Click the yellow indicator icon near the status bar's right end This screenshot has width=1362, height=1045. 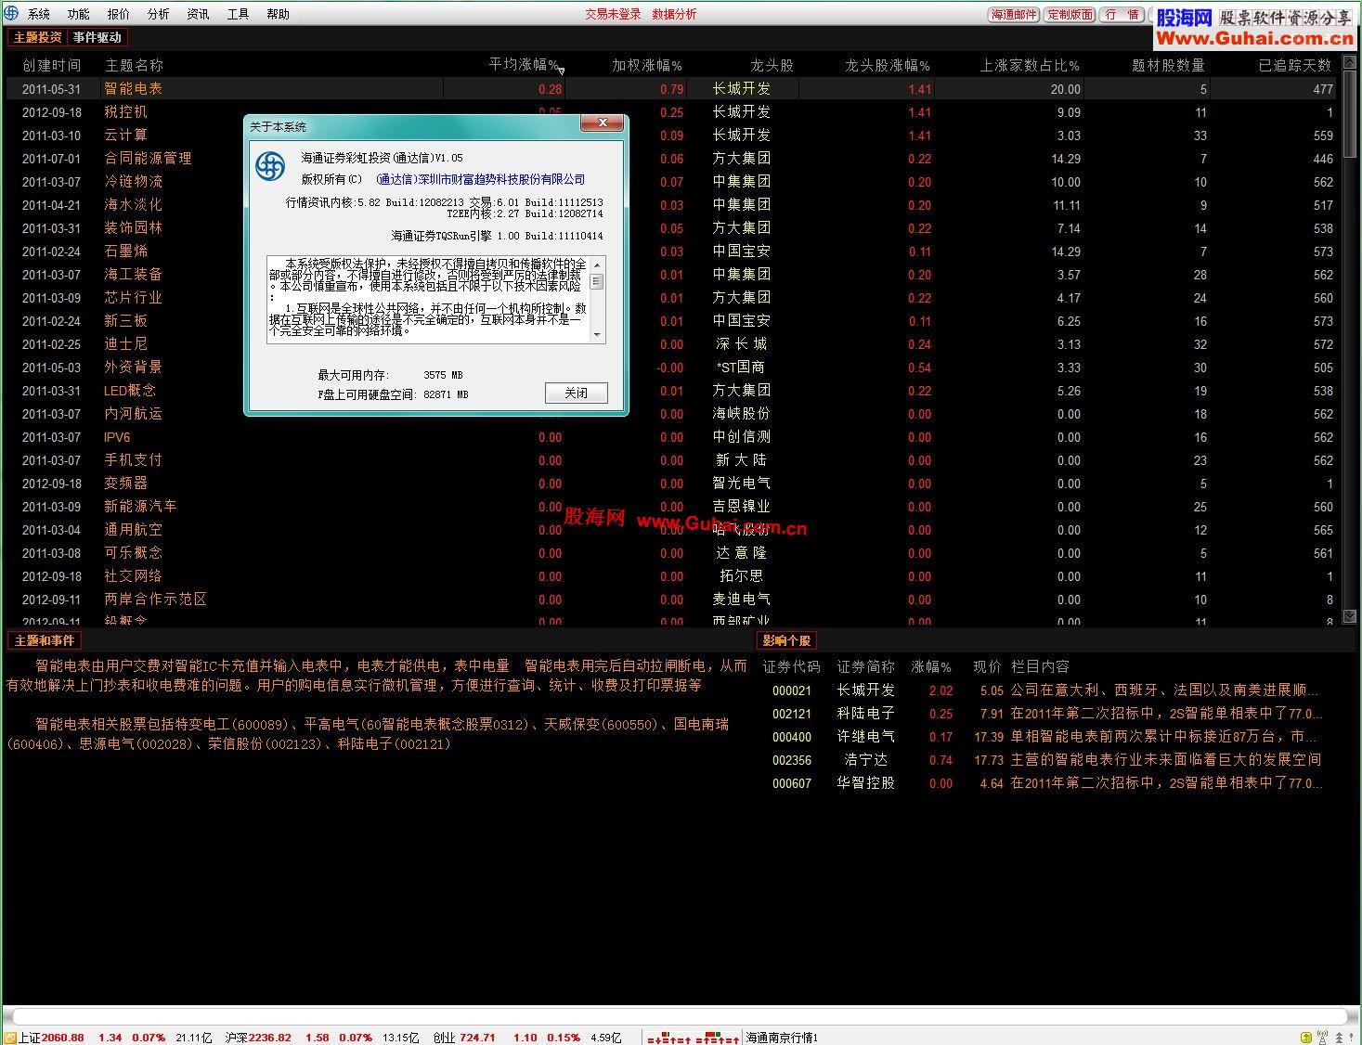[x=1306, y=1038]
